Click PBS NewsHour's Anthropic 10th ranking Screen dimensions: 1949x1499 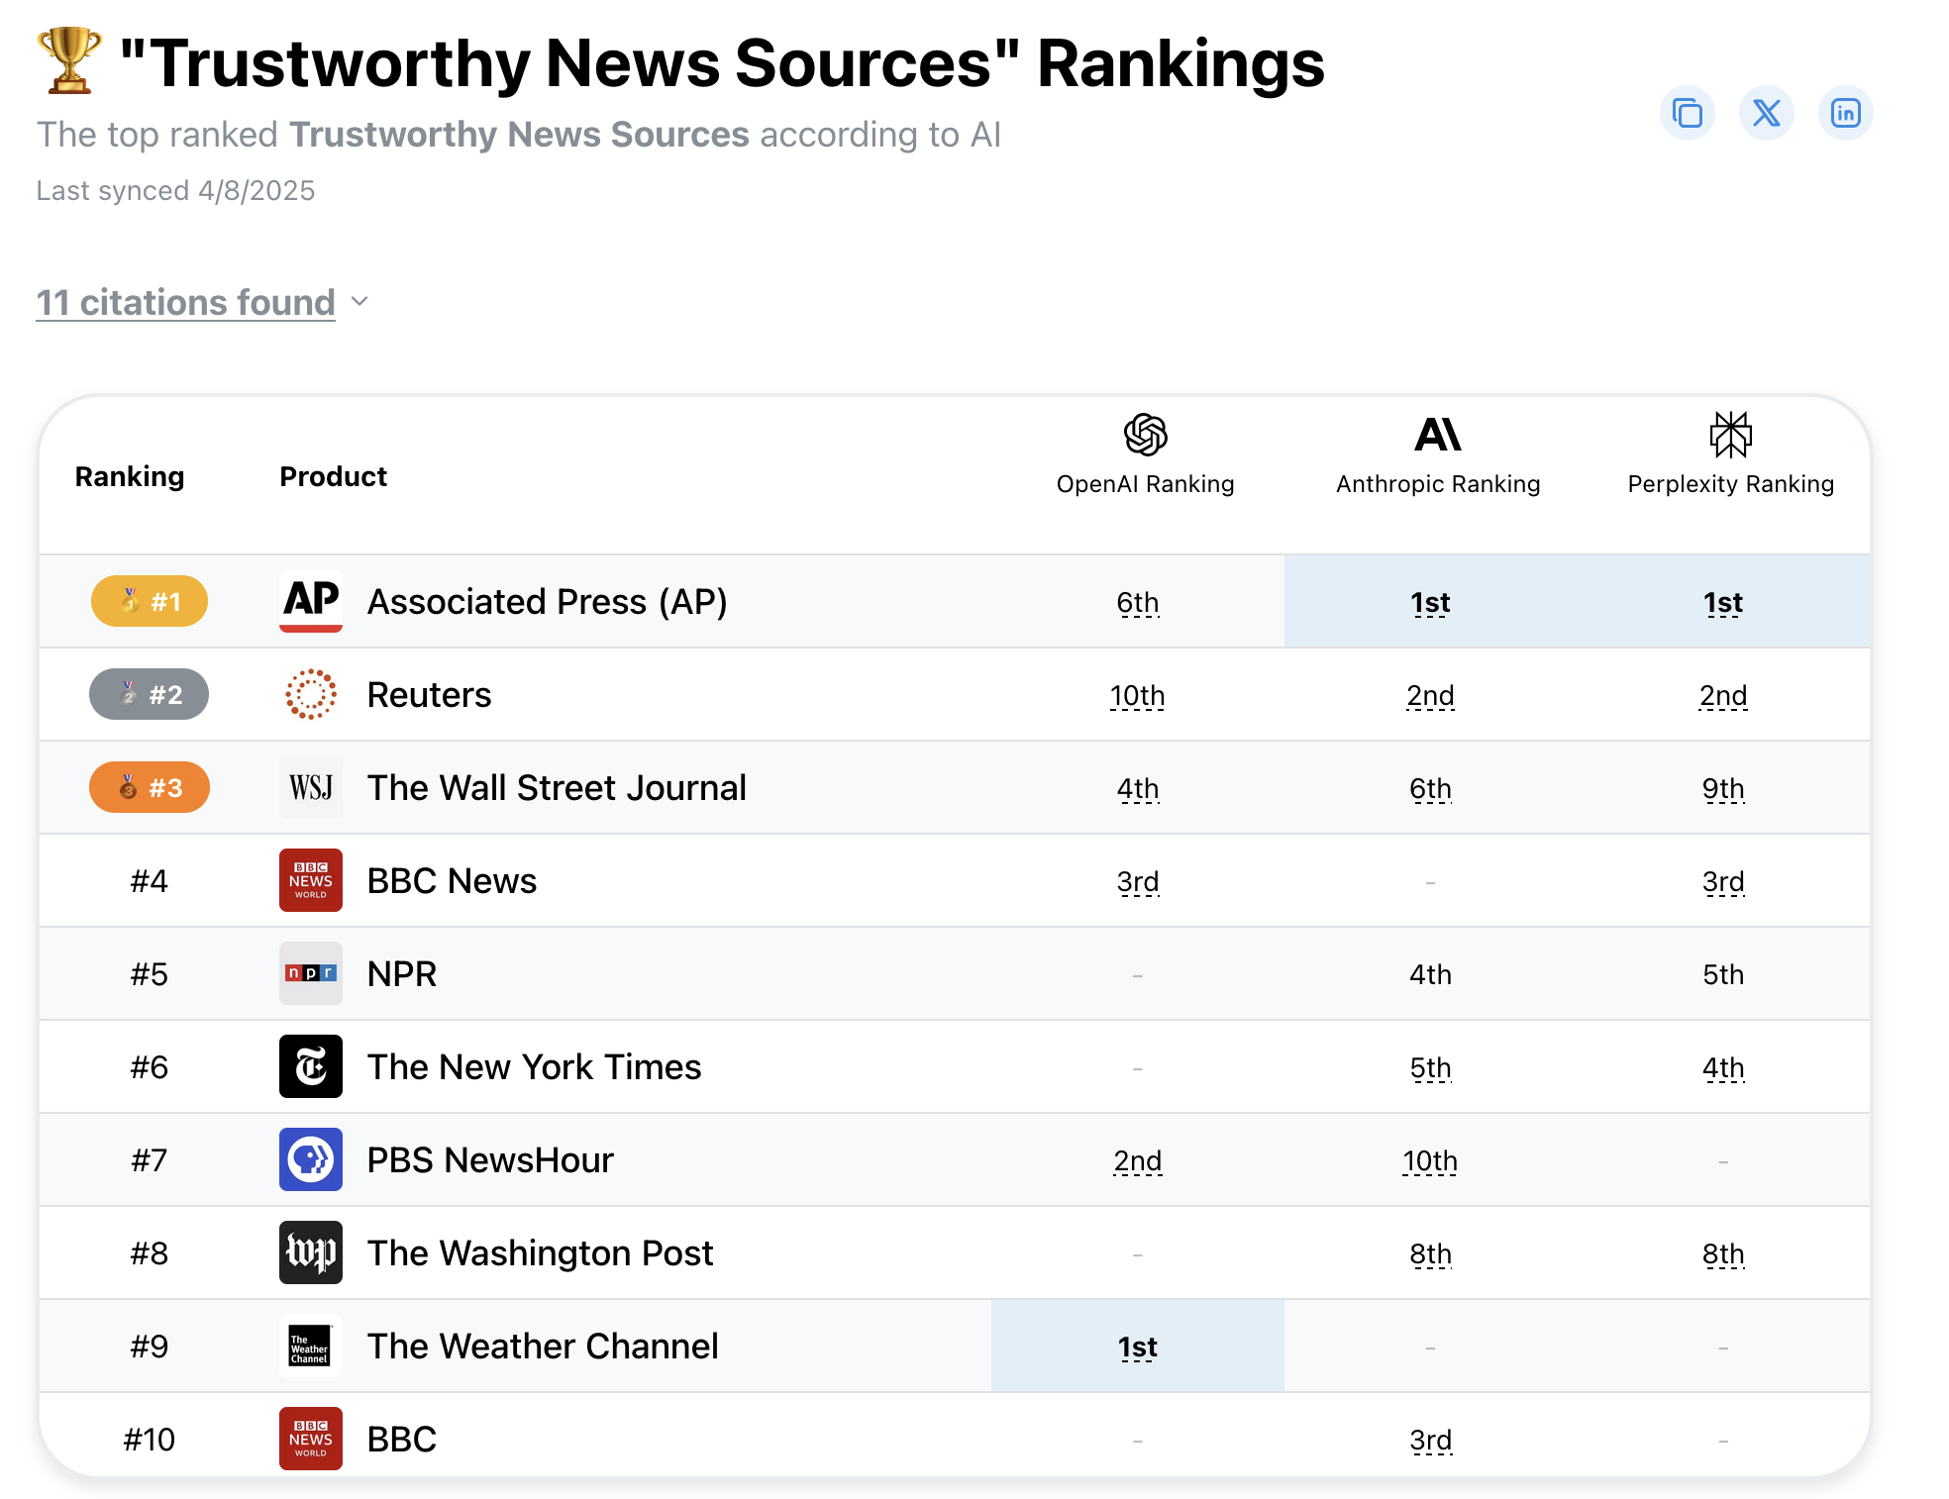click(1430, 1161)
